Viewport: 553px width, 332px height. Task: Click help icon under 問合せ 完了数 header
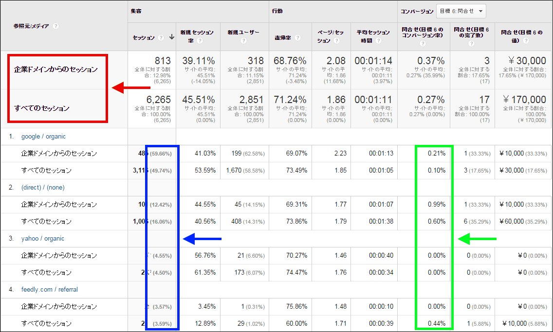[x=472, y=44]
